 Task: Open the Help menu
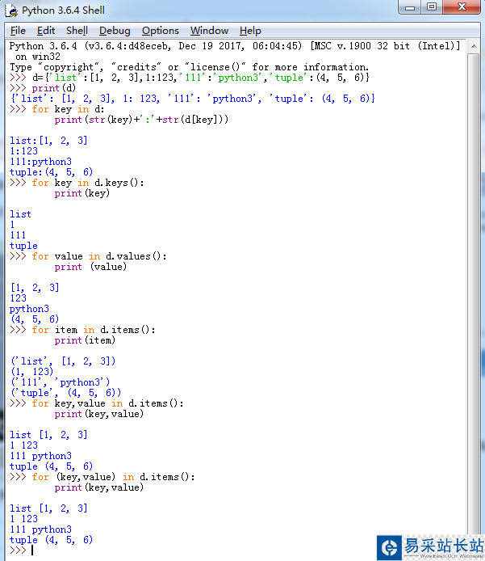[x=250, y=31]
